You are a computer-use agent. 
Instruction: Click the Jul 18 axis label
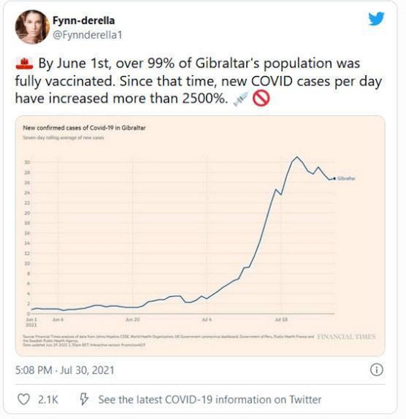pos(281,320)
